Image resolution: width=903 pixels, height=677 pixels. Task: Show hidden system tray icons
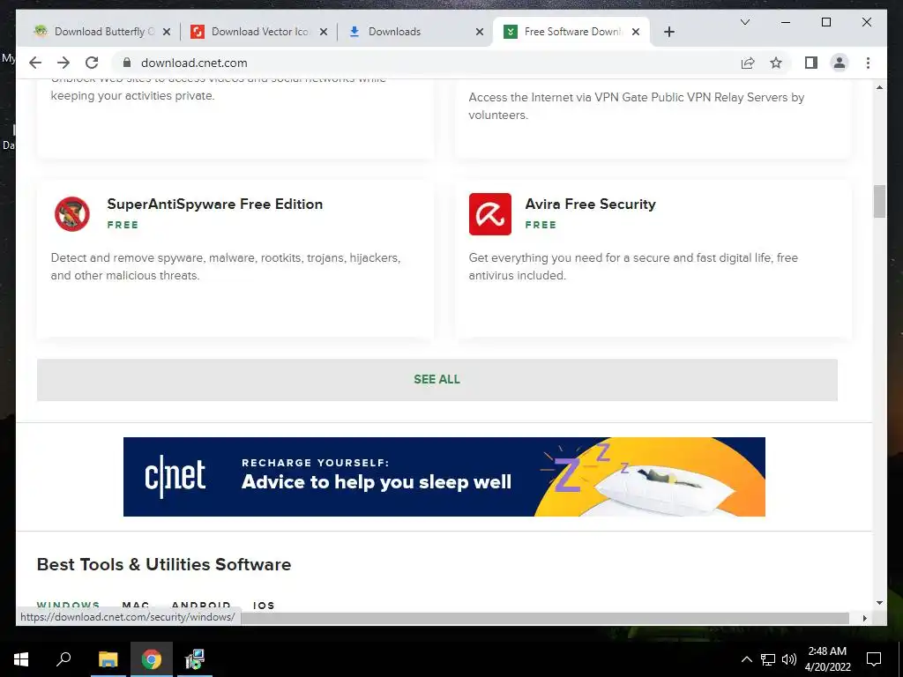point(746,659)
